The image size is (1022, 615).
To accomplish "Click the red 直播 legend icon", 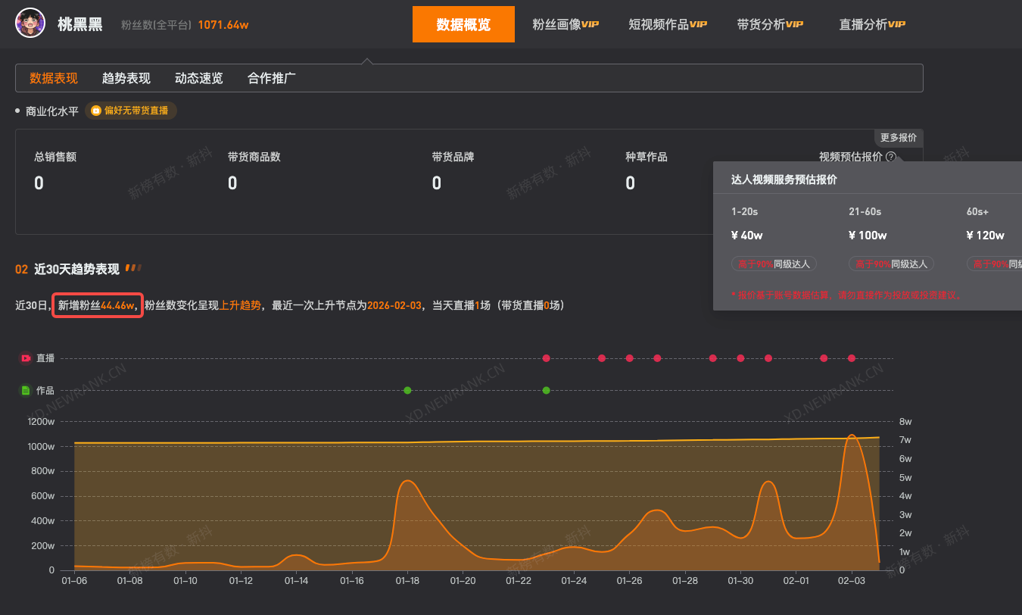I will coord(25,357).
